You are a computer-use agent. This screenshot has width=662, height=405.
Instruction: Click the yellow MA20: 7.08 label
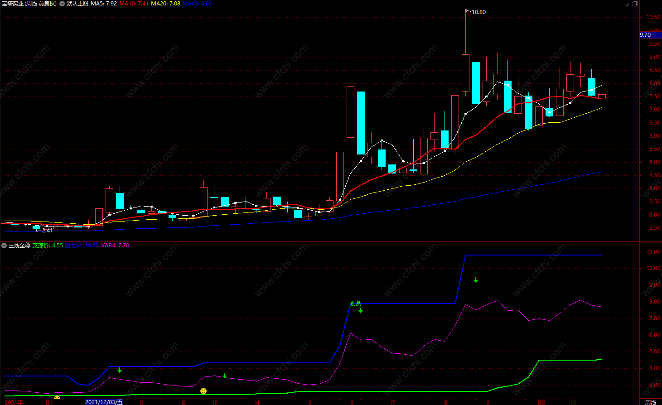point(165,4)
